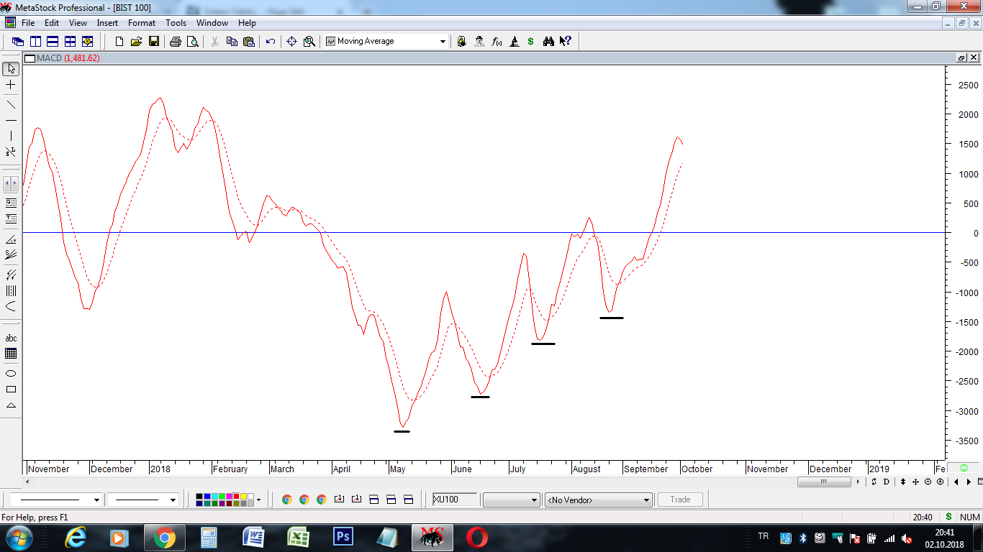Image resolution: width=983 pixels, height=552 pixels.
Task: Open the No Vendor dropdown
Action: [599, 500]
